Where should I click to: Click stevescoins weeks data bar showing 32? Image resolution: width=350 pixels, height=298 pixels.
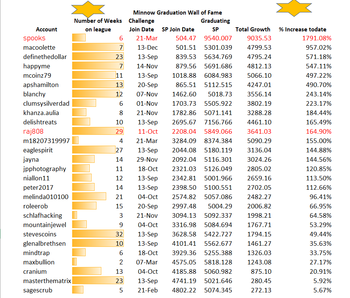point(98,234)
